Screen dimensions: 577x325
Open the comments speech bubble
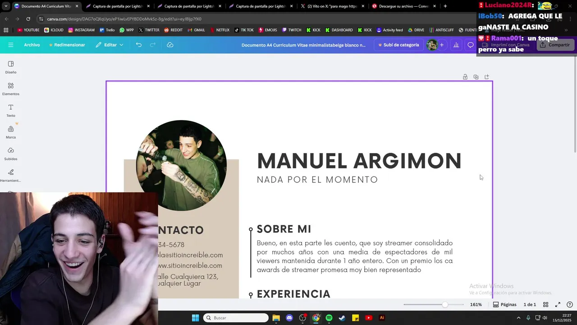click(x=471, y=45)
